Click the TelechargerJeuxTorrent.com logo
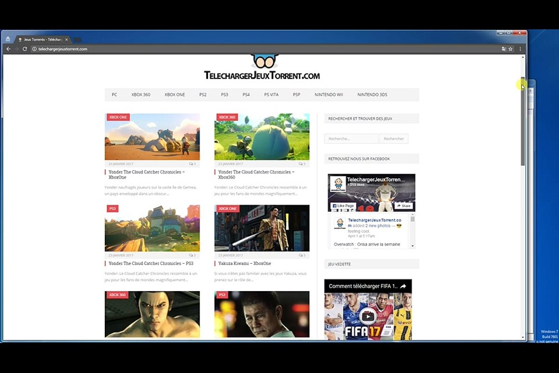Screen dimensions: 559x373 point(262,67)
